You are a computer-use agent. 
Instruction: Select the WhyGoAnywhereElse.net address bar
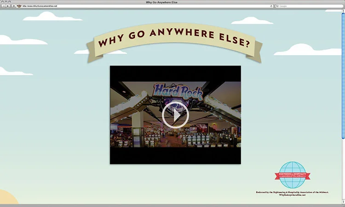tap(145, 6)
